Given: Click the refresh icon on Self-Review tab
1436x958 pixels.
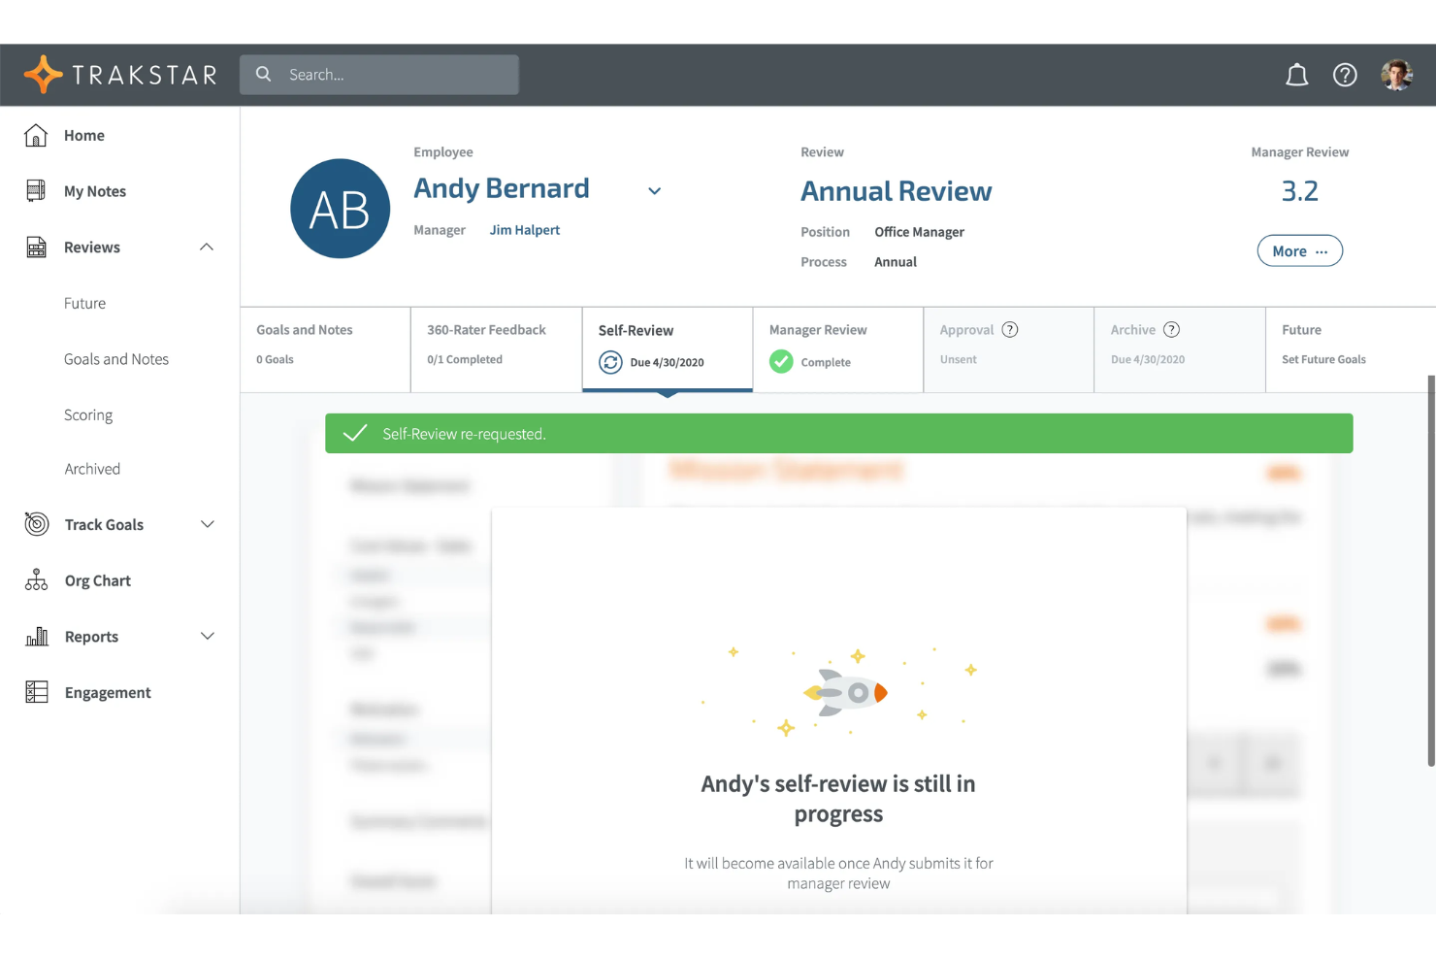Looking at the screenshot, I should pyautogui.click(x=610, y=362).
